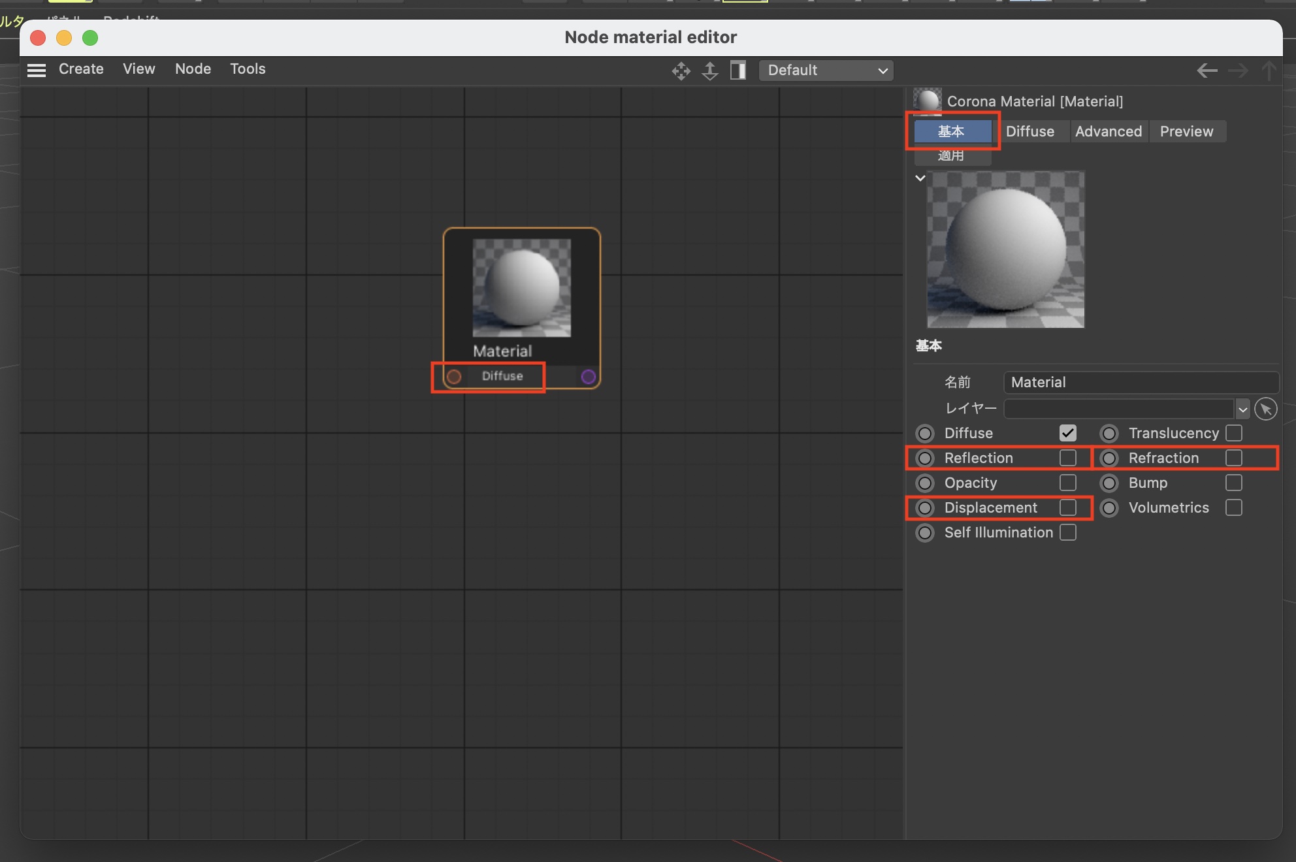Open the レイヤー layer dropdown arrow

pos(1242,409)
